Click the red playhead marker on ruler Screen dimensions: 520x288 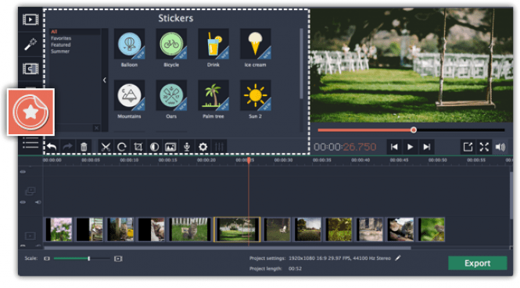pyautogui.click(x=249, y=161)
